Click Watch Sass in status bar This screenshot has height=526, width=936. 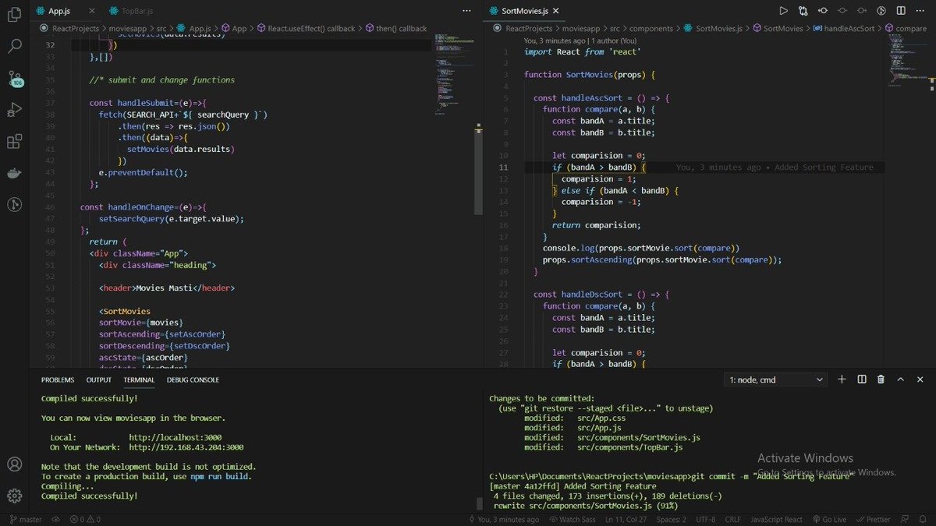[573, 519]
